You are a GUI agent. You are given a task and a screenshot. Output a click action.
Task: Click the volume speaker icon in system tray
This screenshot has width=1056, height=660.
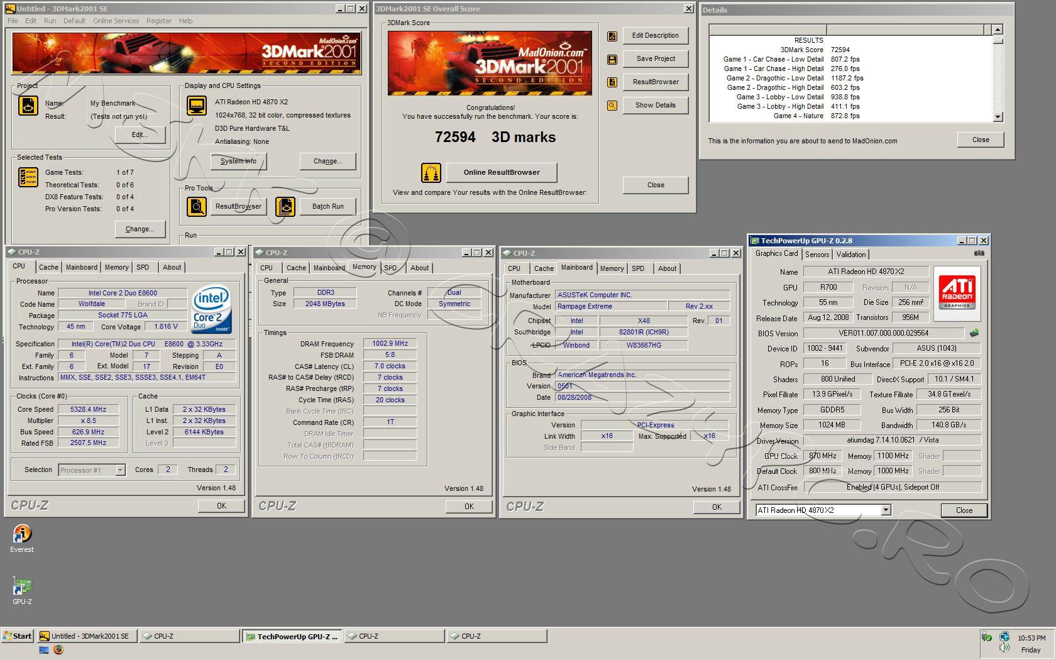pos(1004,647)
